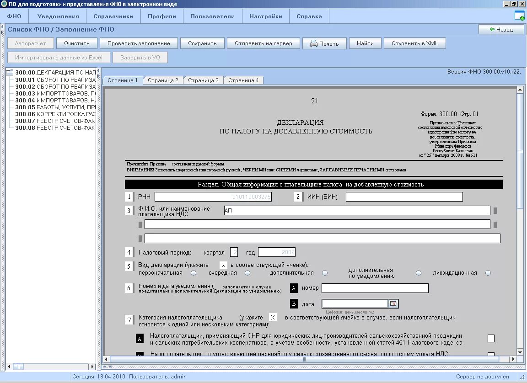Image resolution: width=527 pixels, height=383 pixels.
Task: Click the folder icon of 300.00 declaration
Action: 10,72
